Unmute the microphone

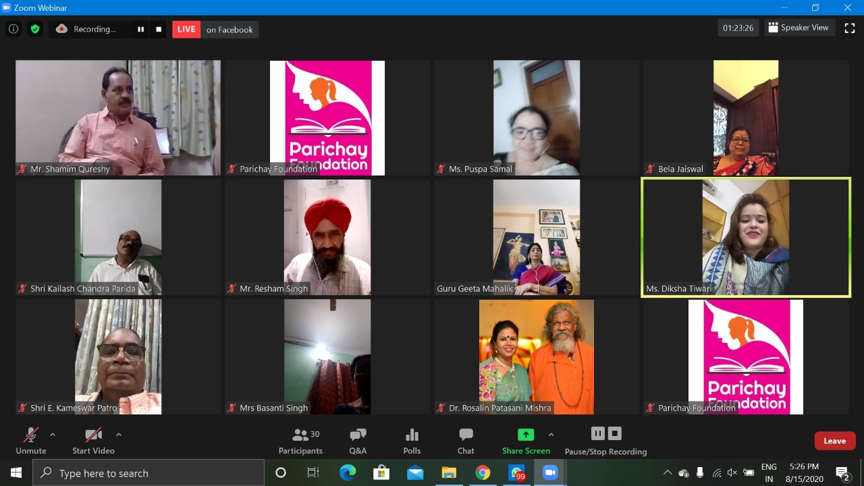tap(31, 441)
